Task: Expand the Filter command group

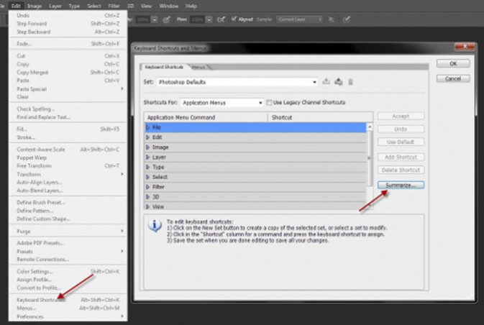Action: 148,186
